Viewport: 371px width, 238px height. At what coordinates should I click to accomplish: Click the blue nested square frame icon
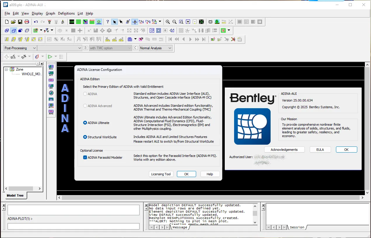[152, 30]
